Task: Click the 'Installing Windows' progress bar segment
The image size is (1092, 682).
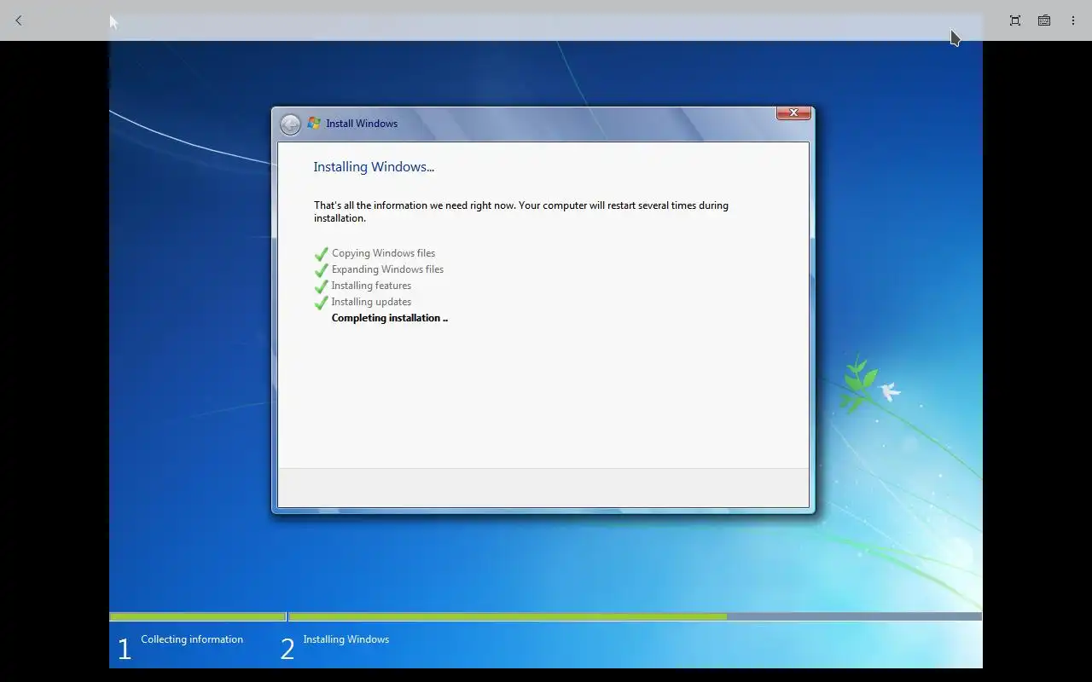Action: coord(635,616)
